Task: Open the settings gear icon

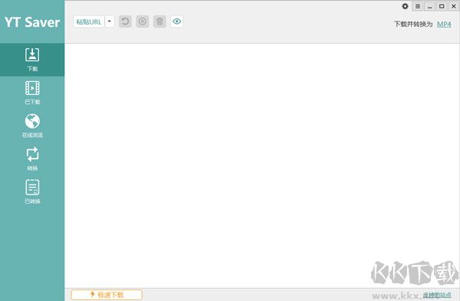Action: [x=405, y=6]
